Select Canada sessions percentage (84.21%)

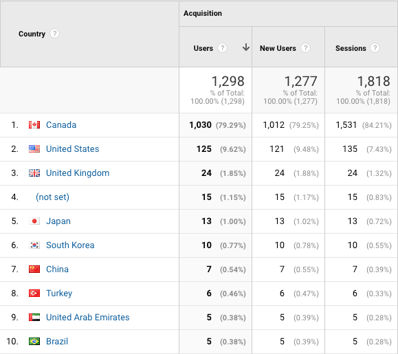pyautogui.click(x=377, y=125)
